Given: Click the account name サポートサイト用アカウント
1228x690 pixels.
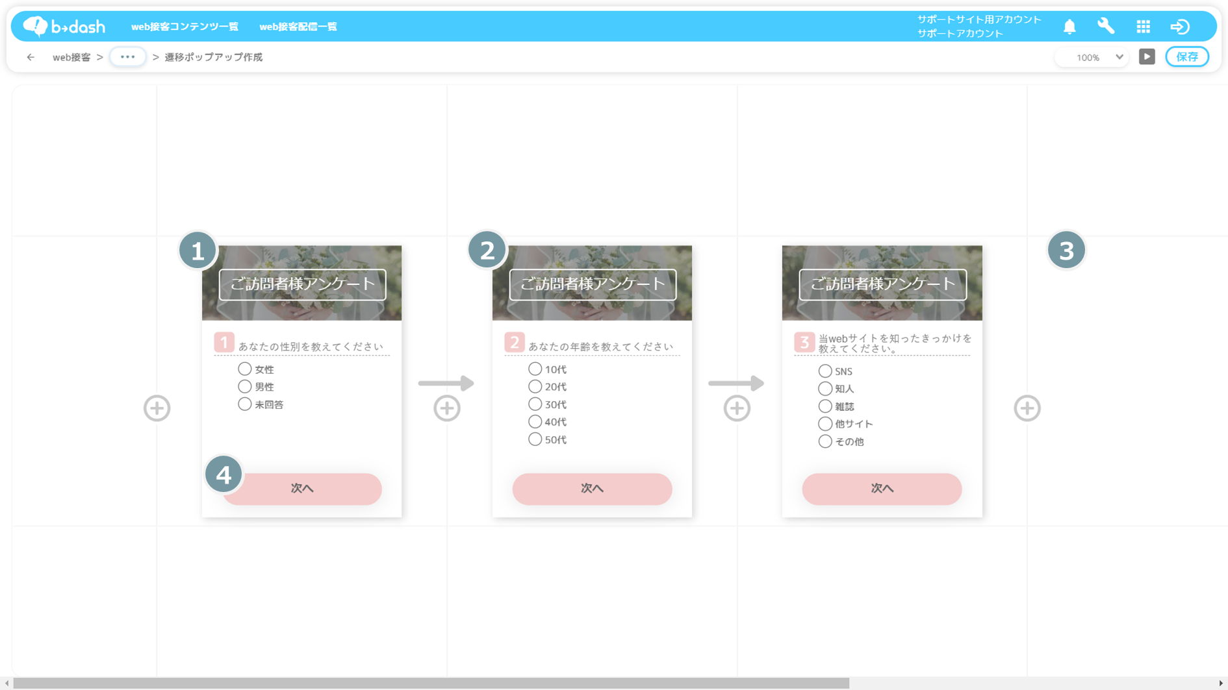Looking at the screenshot, I should point(979,19).
